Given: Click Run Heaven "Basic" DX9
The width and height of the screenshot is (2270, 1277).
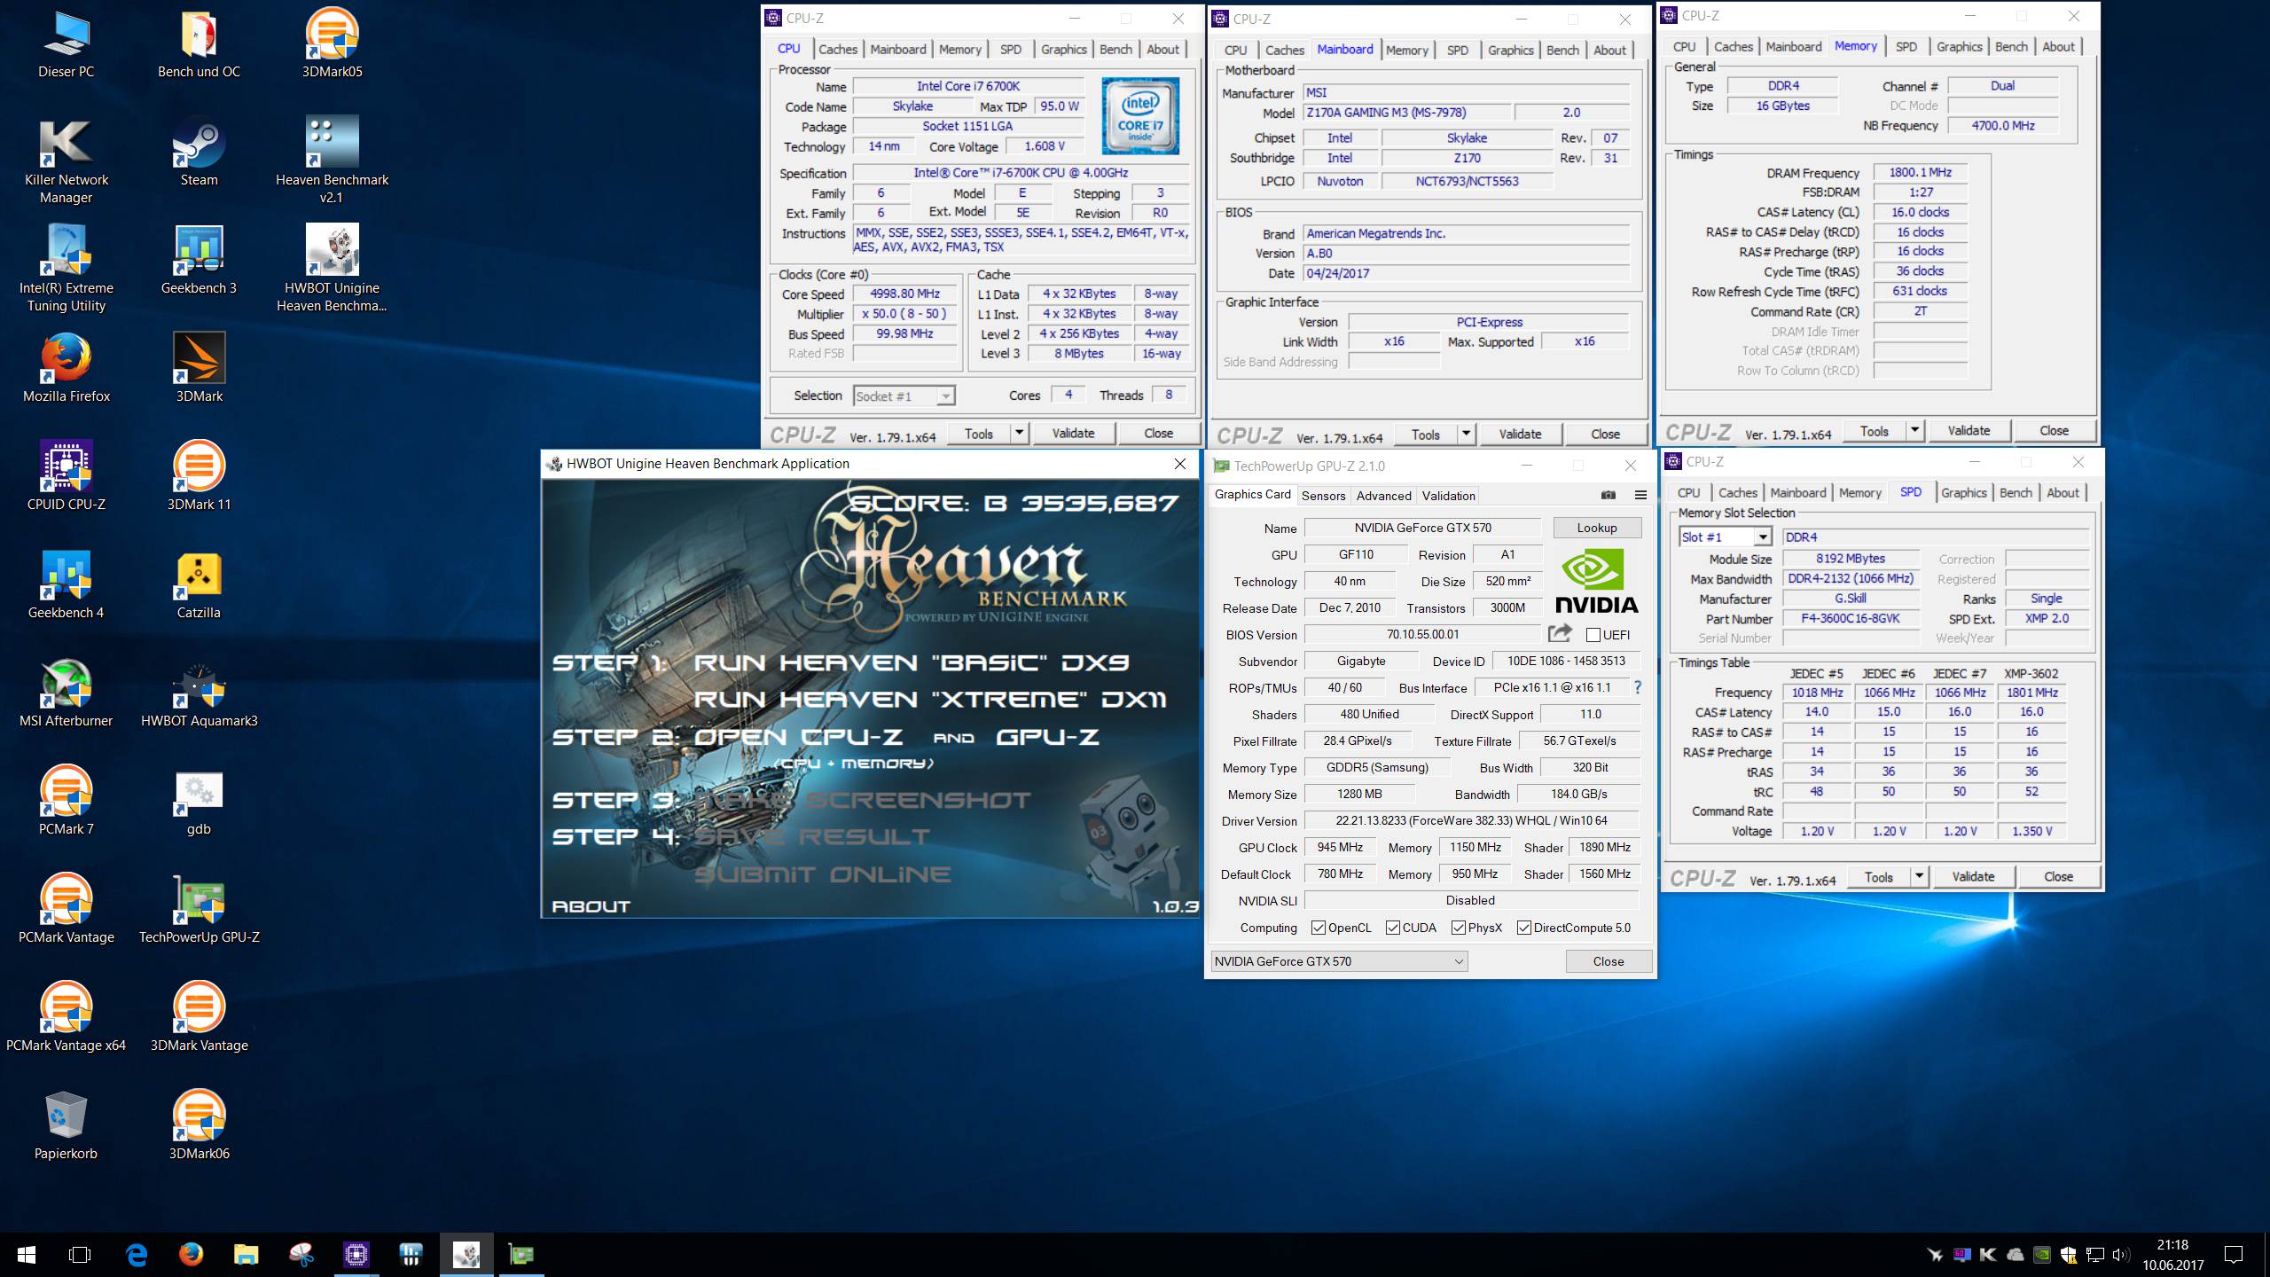Looking at the screenshot, I should [912, 662].
